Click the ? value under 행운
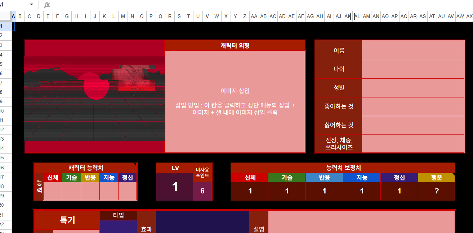Image resolution: width=473 pixels, height=233 pixels. pos(437,191)
